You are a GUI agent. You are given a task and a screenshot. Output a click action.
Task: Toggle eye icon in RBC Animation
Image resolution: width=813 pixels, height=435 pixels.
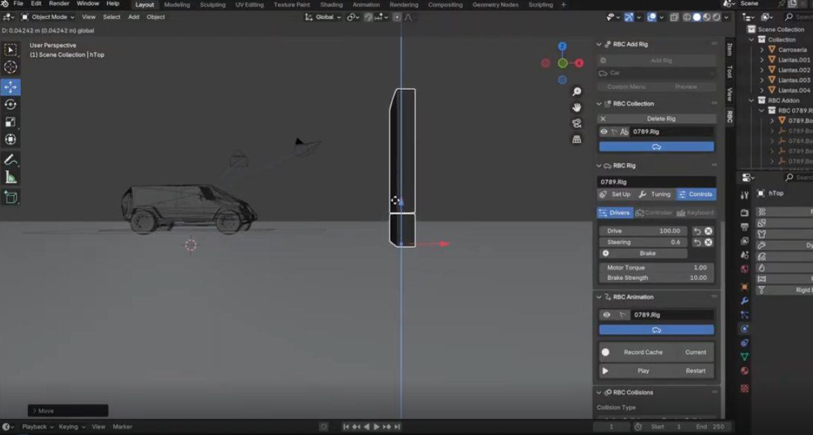pyautogui.click(x=607, y=315)
